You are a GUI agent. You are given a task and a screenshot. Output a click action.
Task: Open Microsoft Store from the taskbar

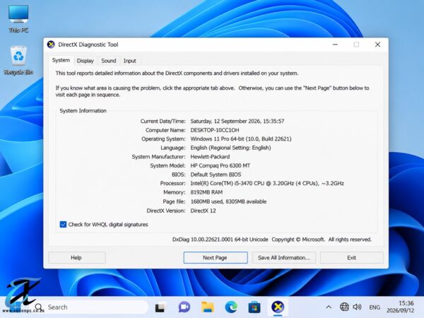(x=254, y=307)
